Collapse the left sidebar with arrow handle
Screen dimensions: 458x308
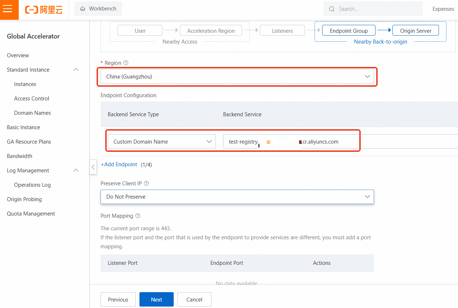point(93,167)
